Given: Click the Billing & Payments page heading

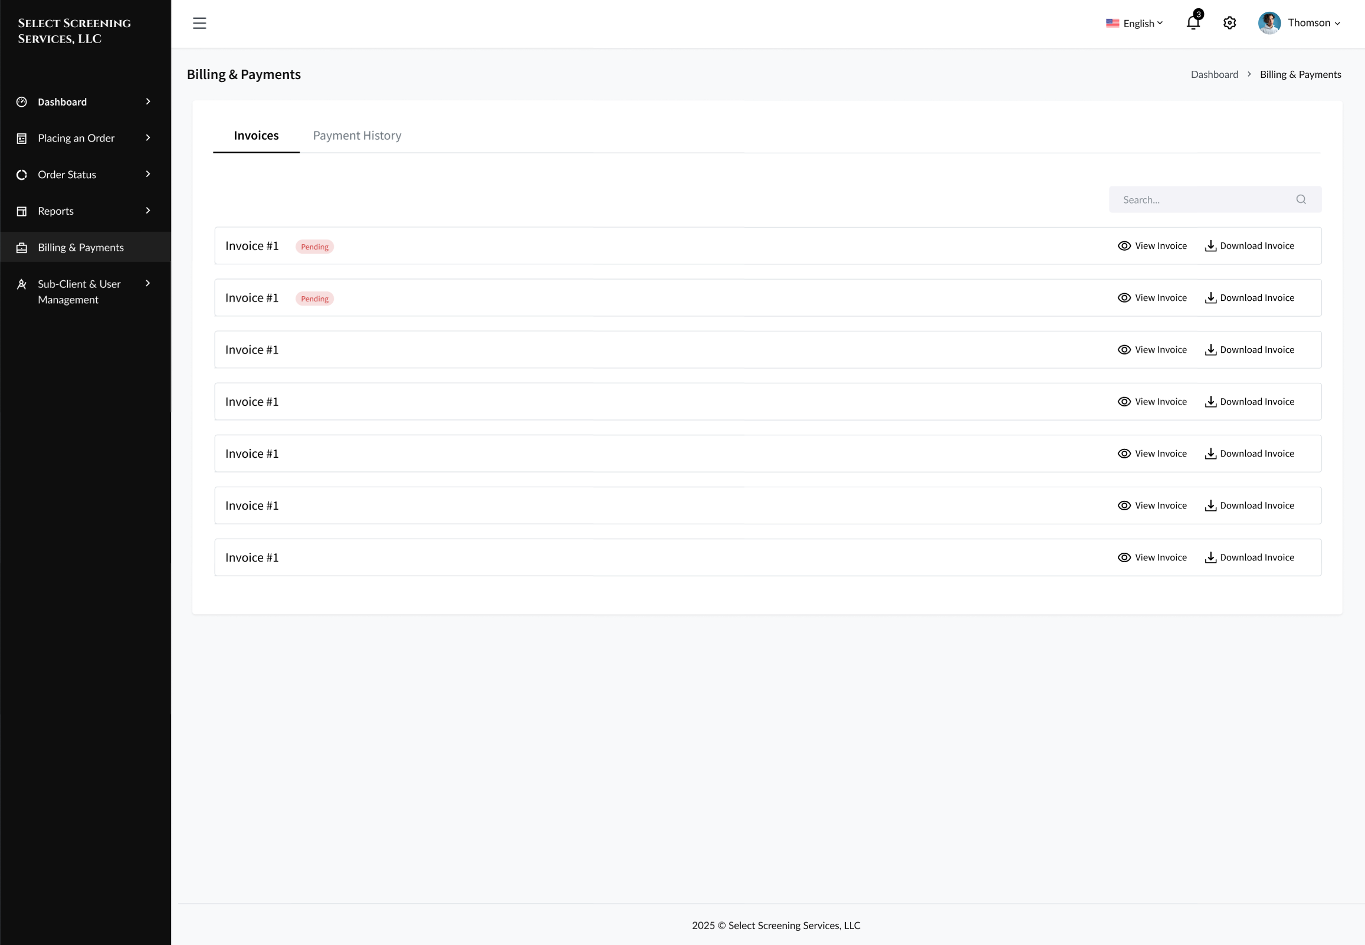Looking at the screenshot, I should point(244,74).
